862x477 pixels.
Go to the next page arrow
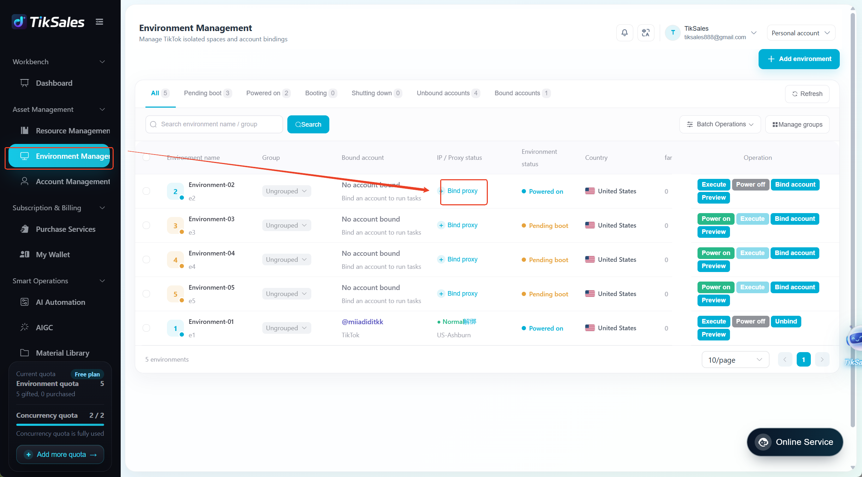click(822, 360)
